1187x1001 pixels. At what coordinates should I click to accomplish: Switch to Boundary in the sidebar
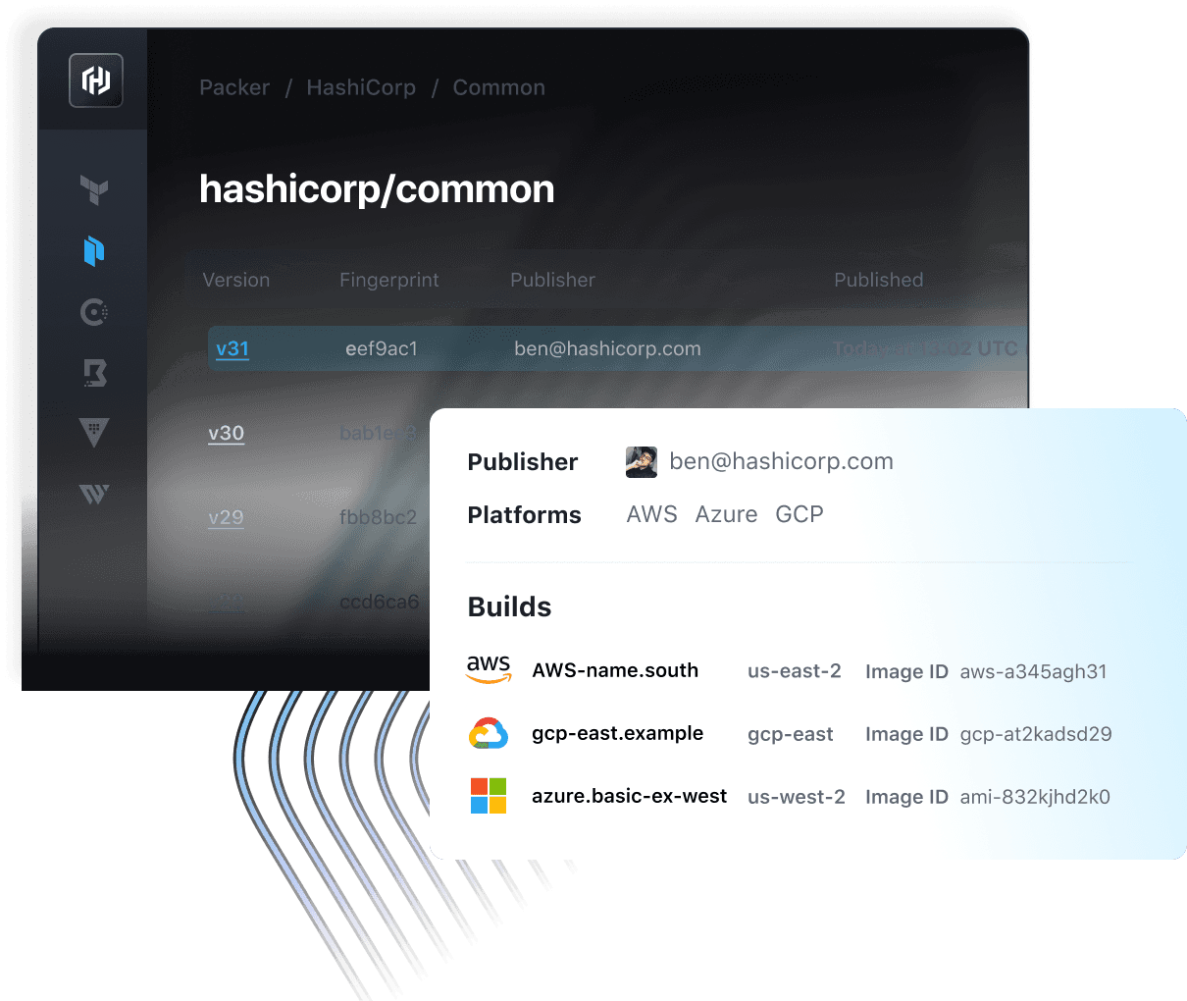click(x=94, y=373)
